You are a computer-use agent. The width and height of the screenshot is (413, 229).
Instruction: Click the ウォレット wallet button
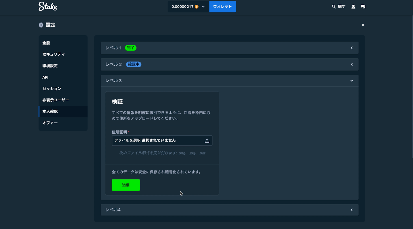[223, 7]
